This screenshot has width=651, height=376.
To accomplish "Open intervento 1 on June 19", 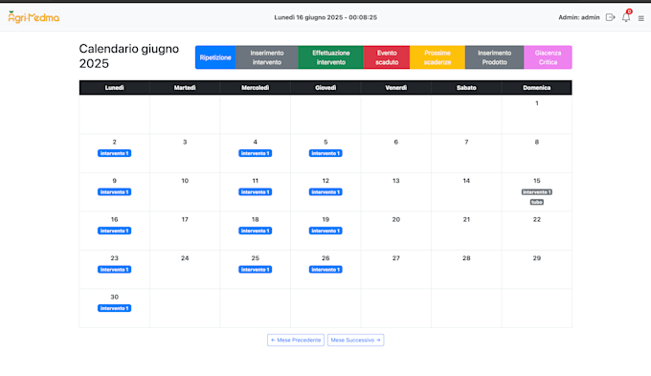I will pyautogui.click(x=325, y=231).
